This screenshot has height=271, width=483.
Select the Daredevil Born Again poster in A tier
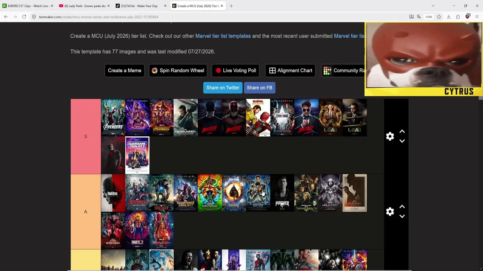[113, 193]
